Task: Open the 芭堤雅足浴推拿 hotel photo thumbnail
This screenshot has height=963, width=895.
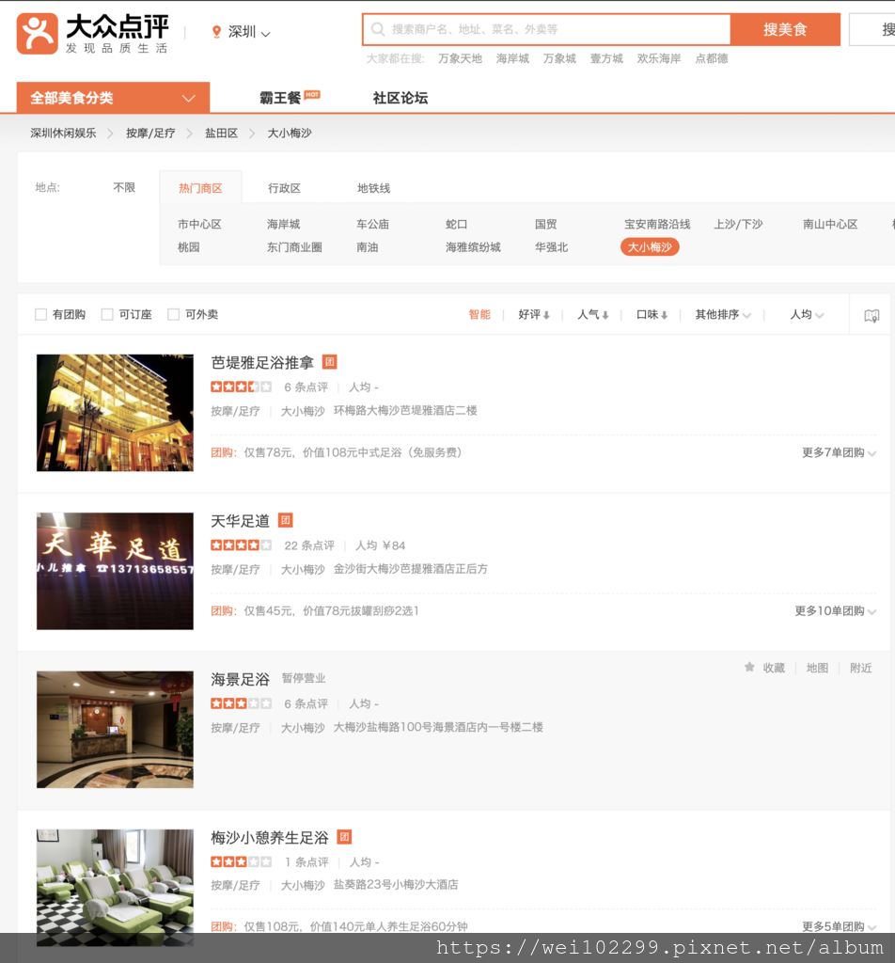Action: point(115,413)
